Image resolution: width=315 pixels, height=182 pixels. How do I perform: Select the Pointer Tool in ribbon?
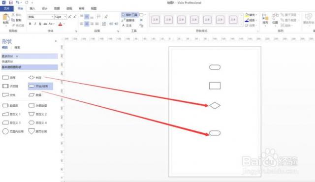[129, 15]
